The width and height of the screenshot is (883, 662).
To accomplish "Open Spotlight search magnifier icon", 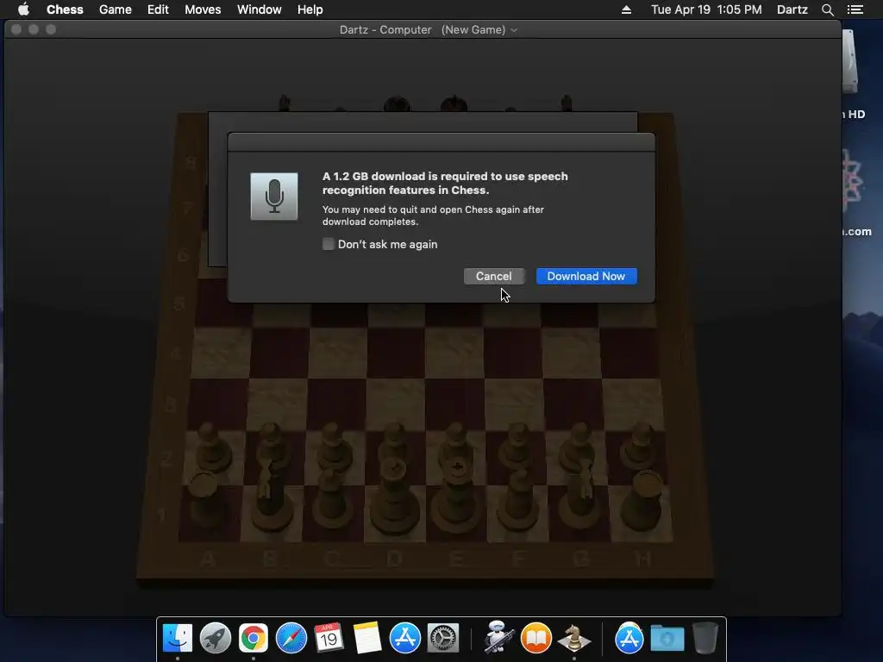I will (827, 9).
